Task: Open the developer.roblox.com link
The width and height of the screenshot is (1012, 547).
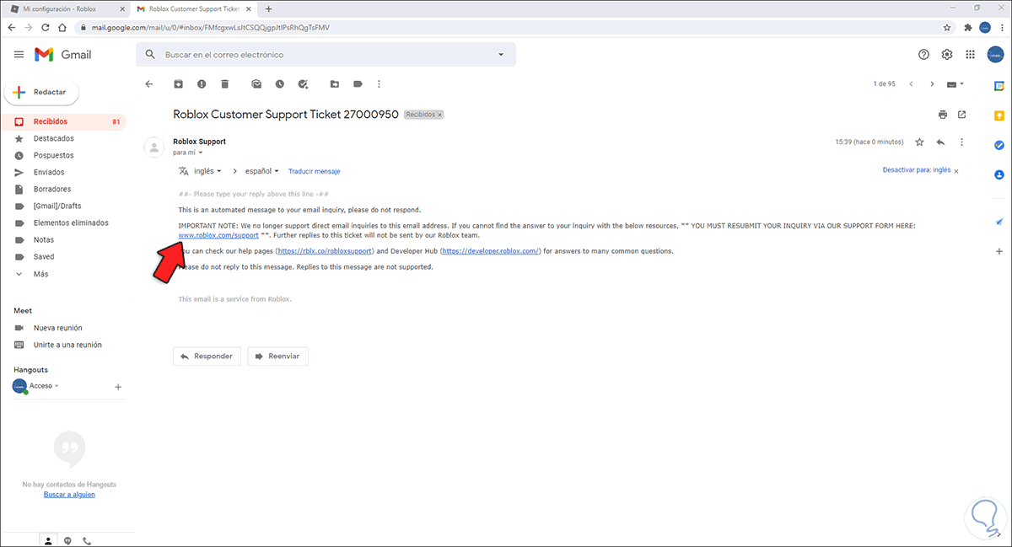Action: tap(491, 251)
